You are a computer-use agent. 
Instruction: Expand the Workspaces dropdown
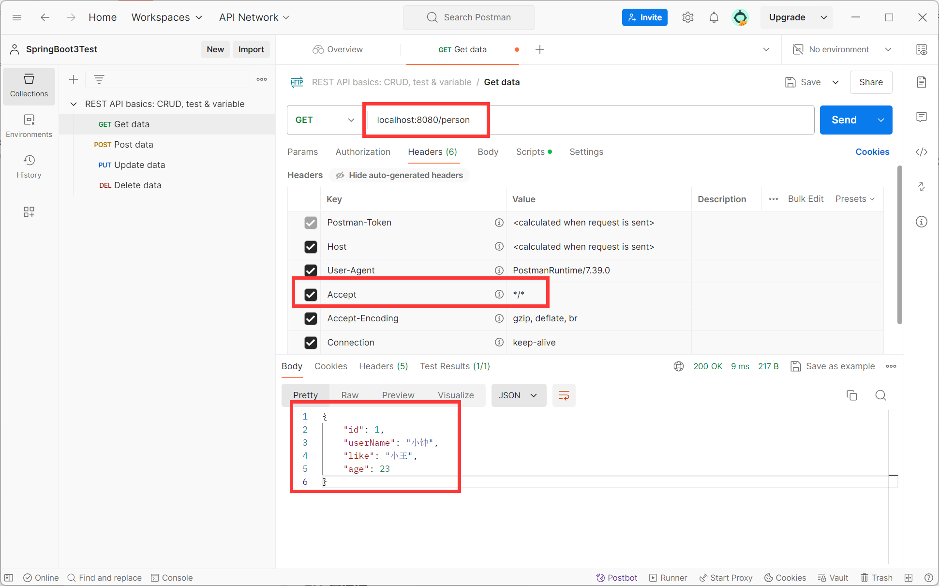coord(167,17)
